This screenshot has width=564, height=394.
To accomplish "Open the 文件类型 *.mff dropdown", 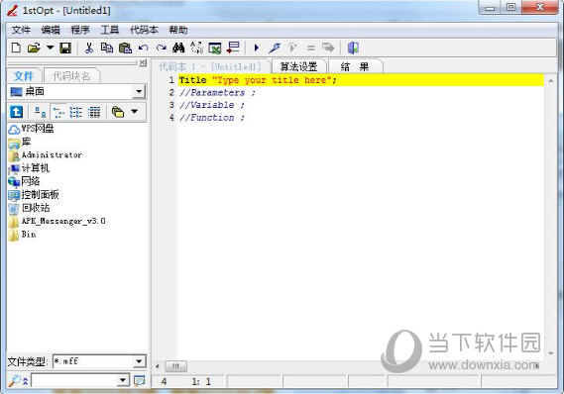I will tap(139, 361).
